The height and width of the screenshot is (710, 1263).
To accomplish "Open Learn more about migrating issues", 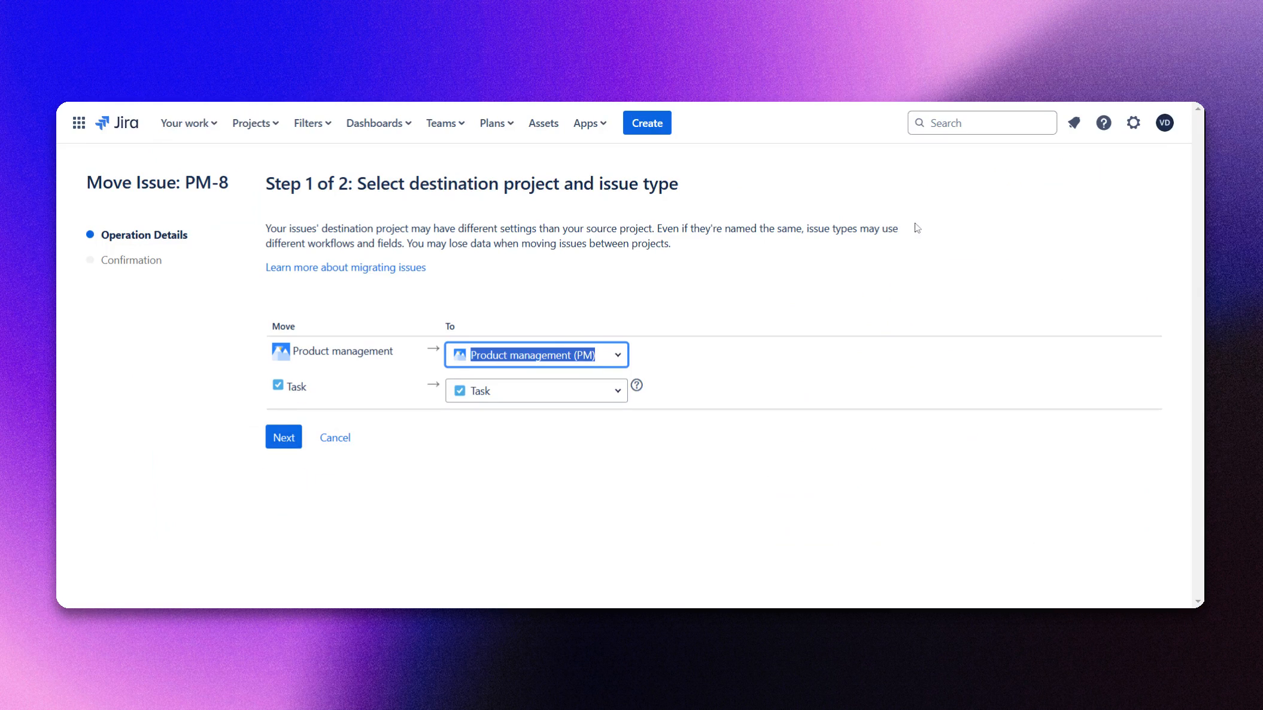I will (x=345, y=267).
